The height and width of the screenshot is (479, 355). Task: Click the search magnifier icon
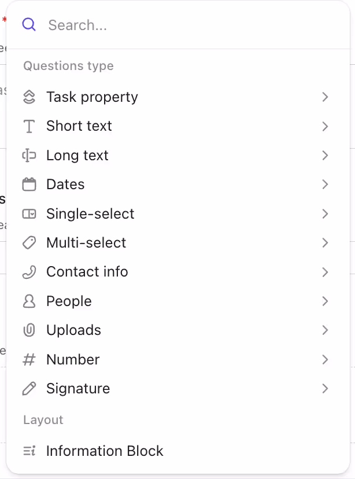(29, 25)
